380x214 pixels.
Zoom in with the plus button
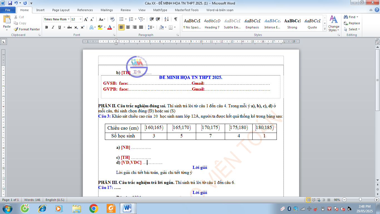377,200
